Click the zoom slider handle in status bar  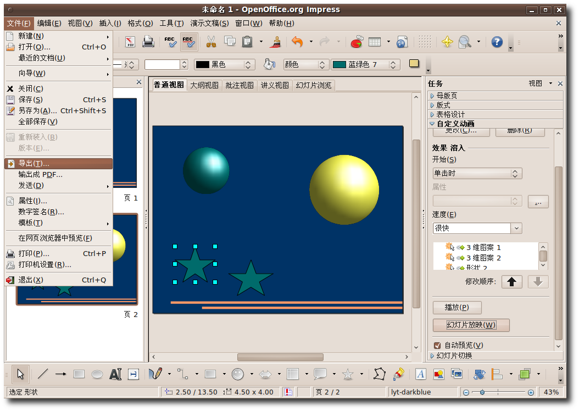pos(482,392)
